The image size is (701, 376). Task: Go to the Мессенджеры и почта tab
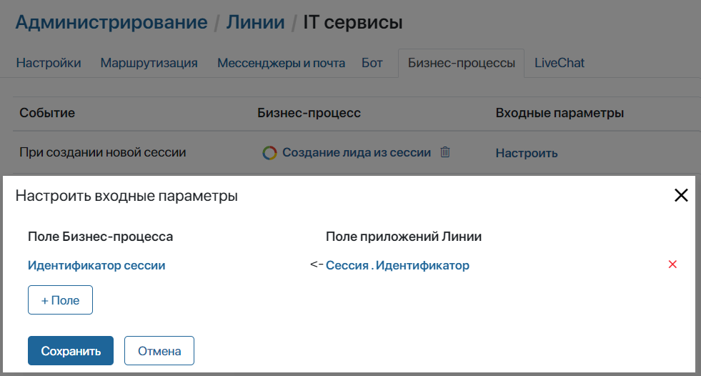point(281,63)
